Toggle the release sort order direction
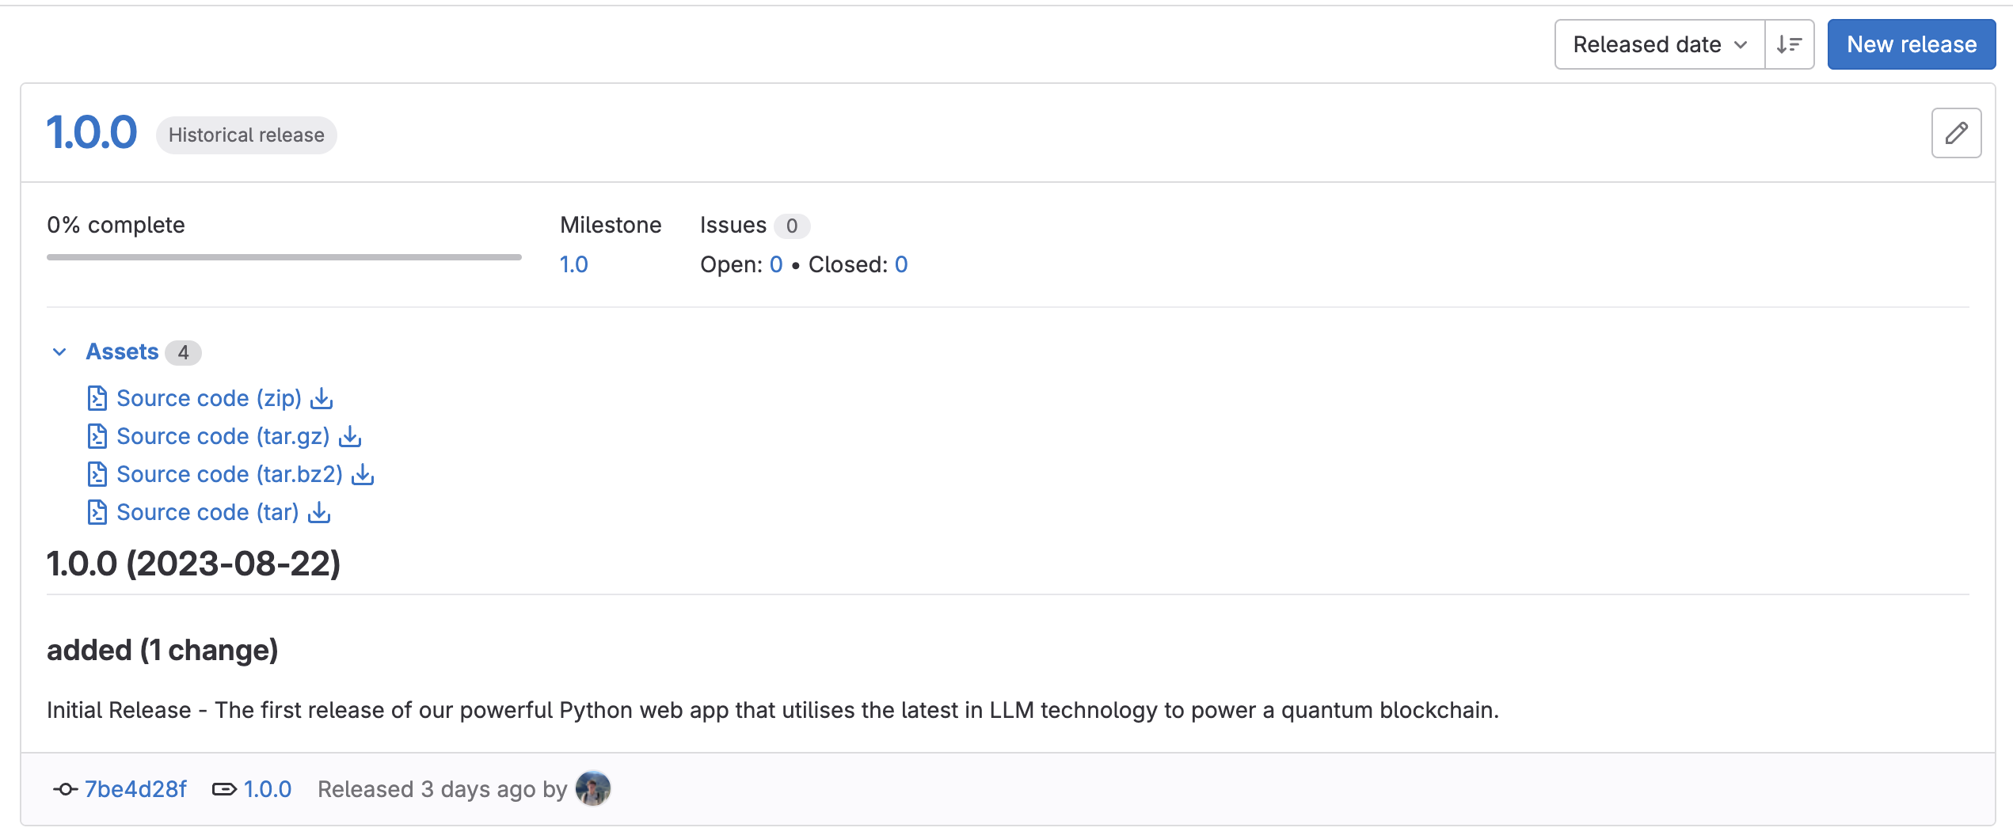Viewport: 2013px width, 839px height. click(1790, 44)
